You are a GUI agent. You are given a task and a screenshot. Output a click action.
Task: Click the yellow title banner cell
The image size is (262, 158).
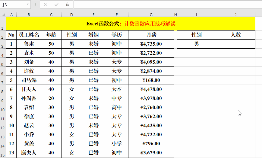[131, 24]
